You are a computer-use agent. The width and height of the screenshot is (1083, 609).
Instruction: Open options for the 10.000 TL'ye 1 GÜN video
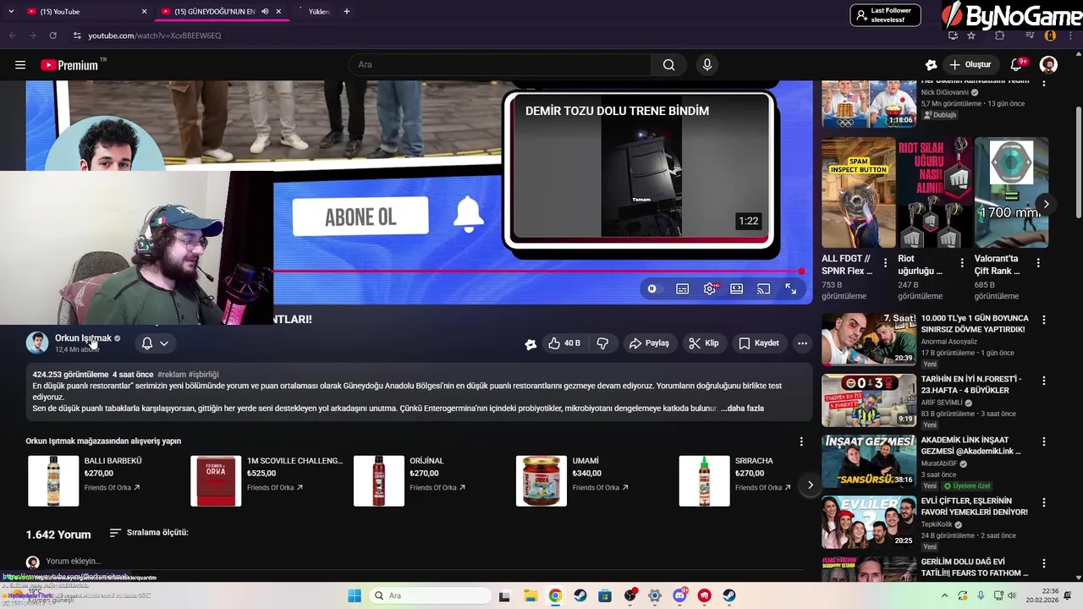(1044, 320)
